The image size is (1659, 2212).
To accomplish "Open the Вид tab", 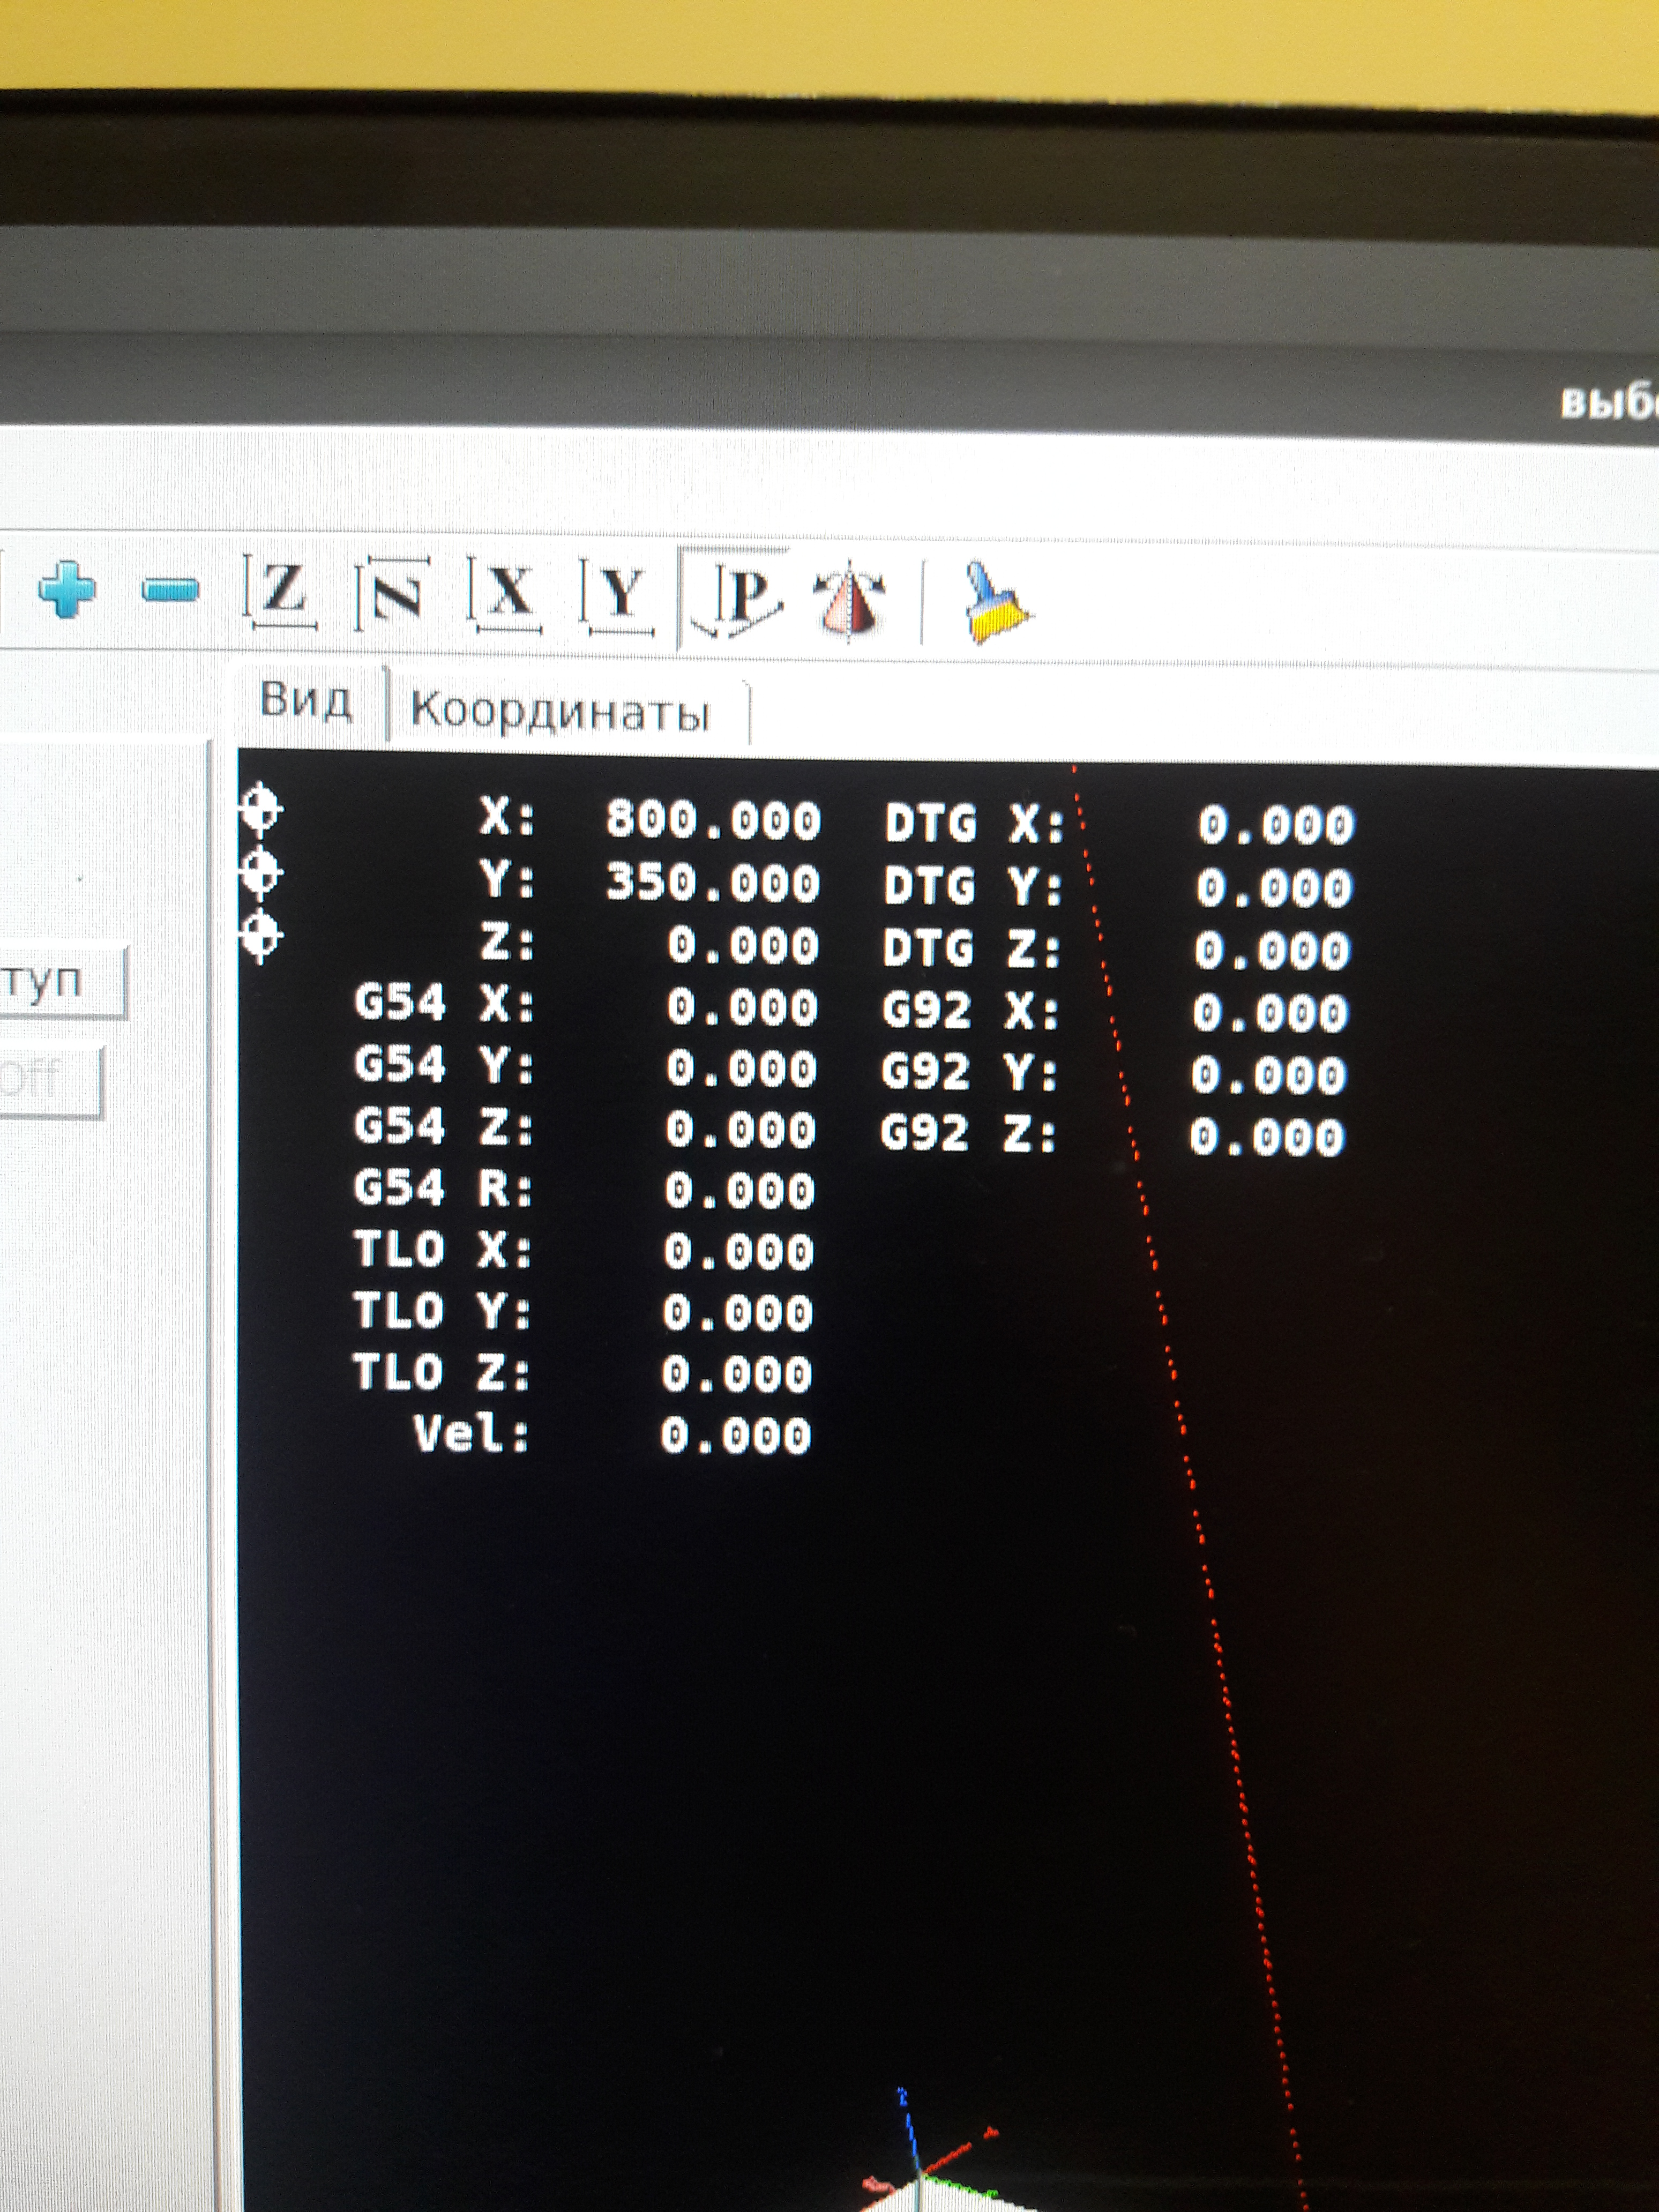I will 306,700.
